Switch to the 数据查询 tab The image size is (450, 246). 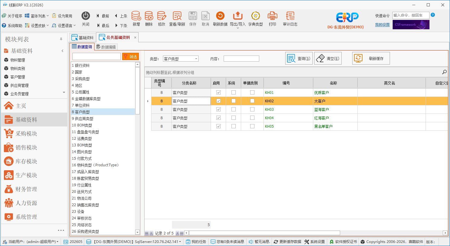(82, 47)
